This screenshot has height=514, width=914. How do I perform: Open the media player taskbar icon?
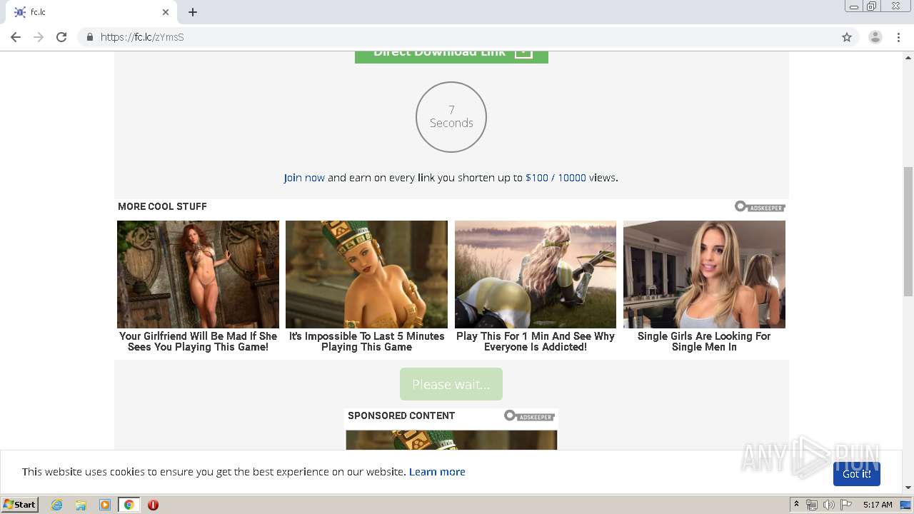(105, 505)
